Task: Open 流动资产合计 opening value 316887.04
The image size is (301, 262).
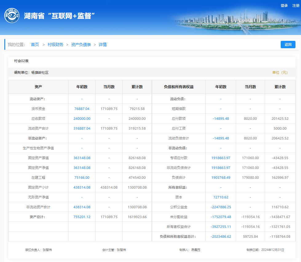Action: click(82, 128)
